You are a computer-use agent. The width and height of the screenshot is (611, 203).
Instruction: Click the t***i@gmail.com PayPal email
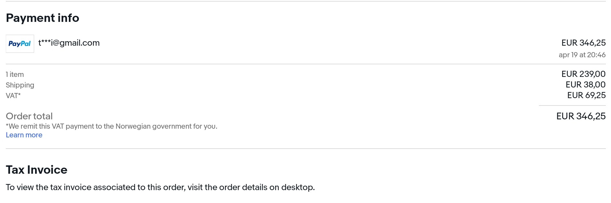[69, 43]
